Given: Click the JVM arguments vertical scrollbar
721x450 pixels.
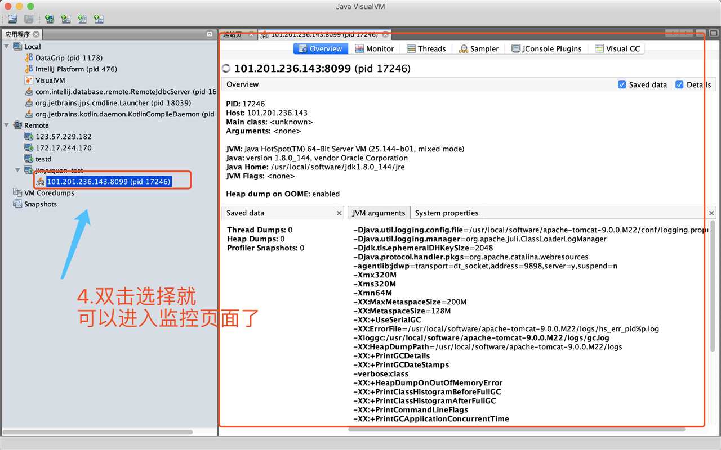Looking at the screenshot, I should 713,286.
